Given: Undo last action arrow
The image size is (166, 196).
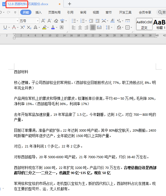Looking at the screenshot, I should click(1, 12).
